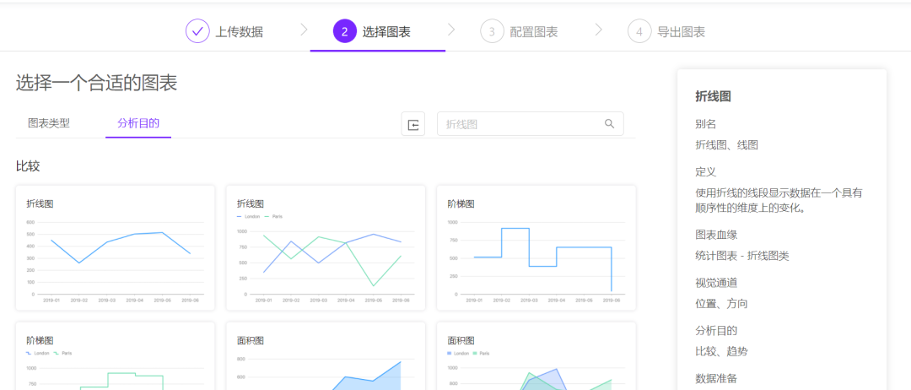
Task: Type in the 折线图 search field
Action: [x=519, y=124]
